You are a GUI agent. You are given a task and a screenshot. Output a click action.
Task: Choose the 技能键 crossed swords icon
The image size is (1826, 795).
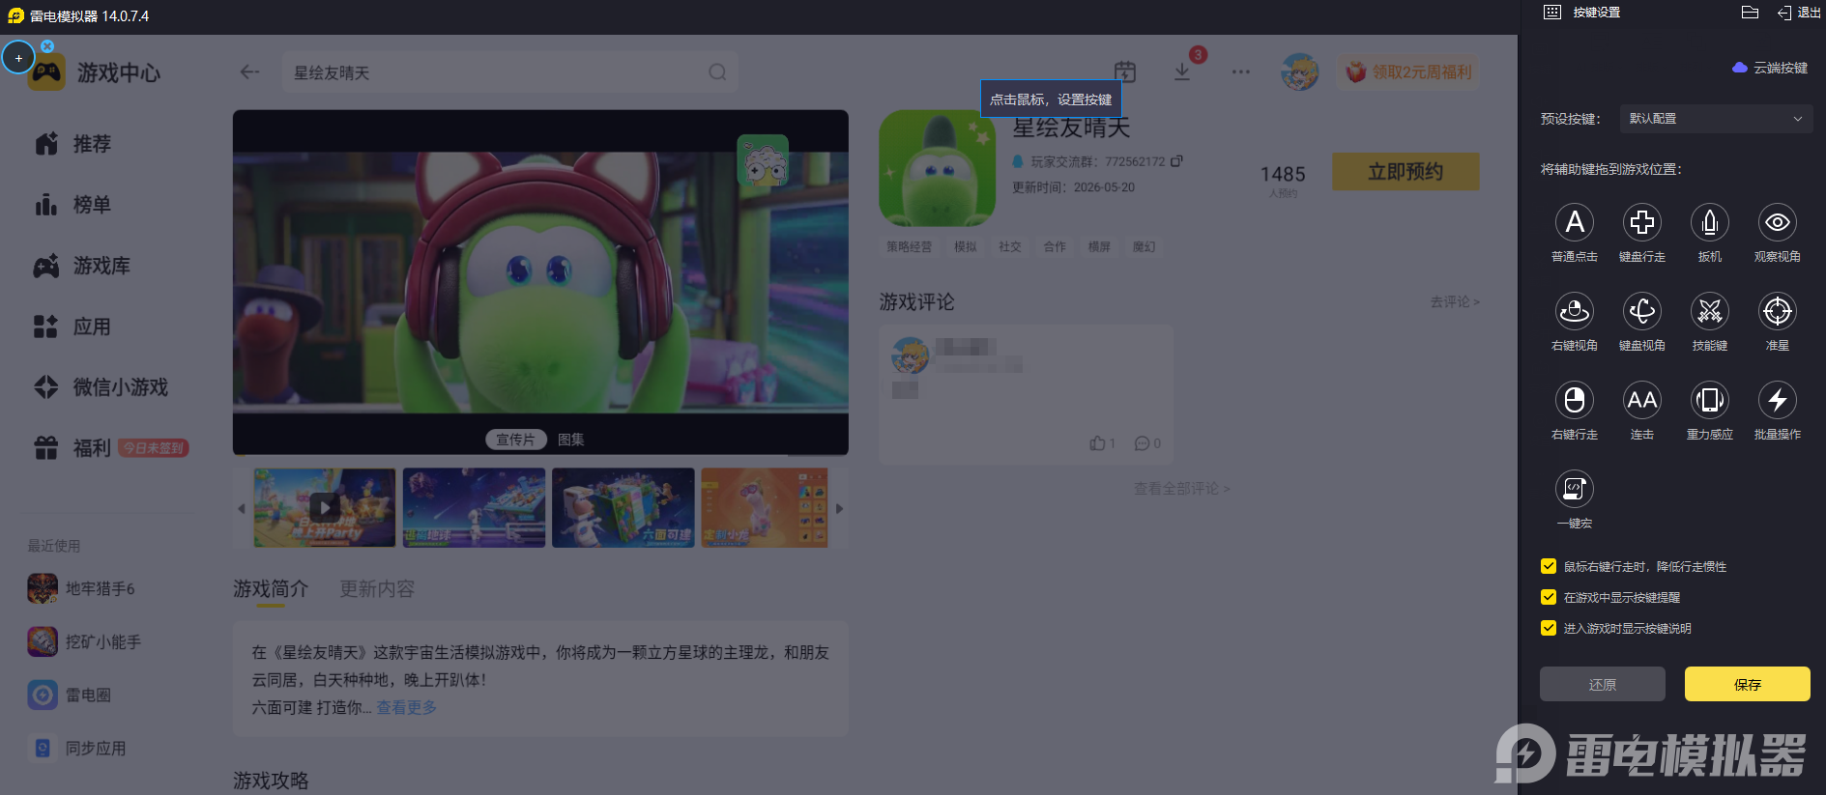pos(1710,311)
